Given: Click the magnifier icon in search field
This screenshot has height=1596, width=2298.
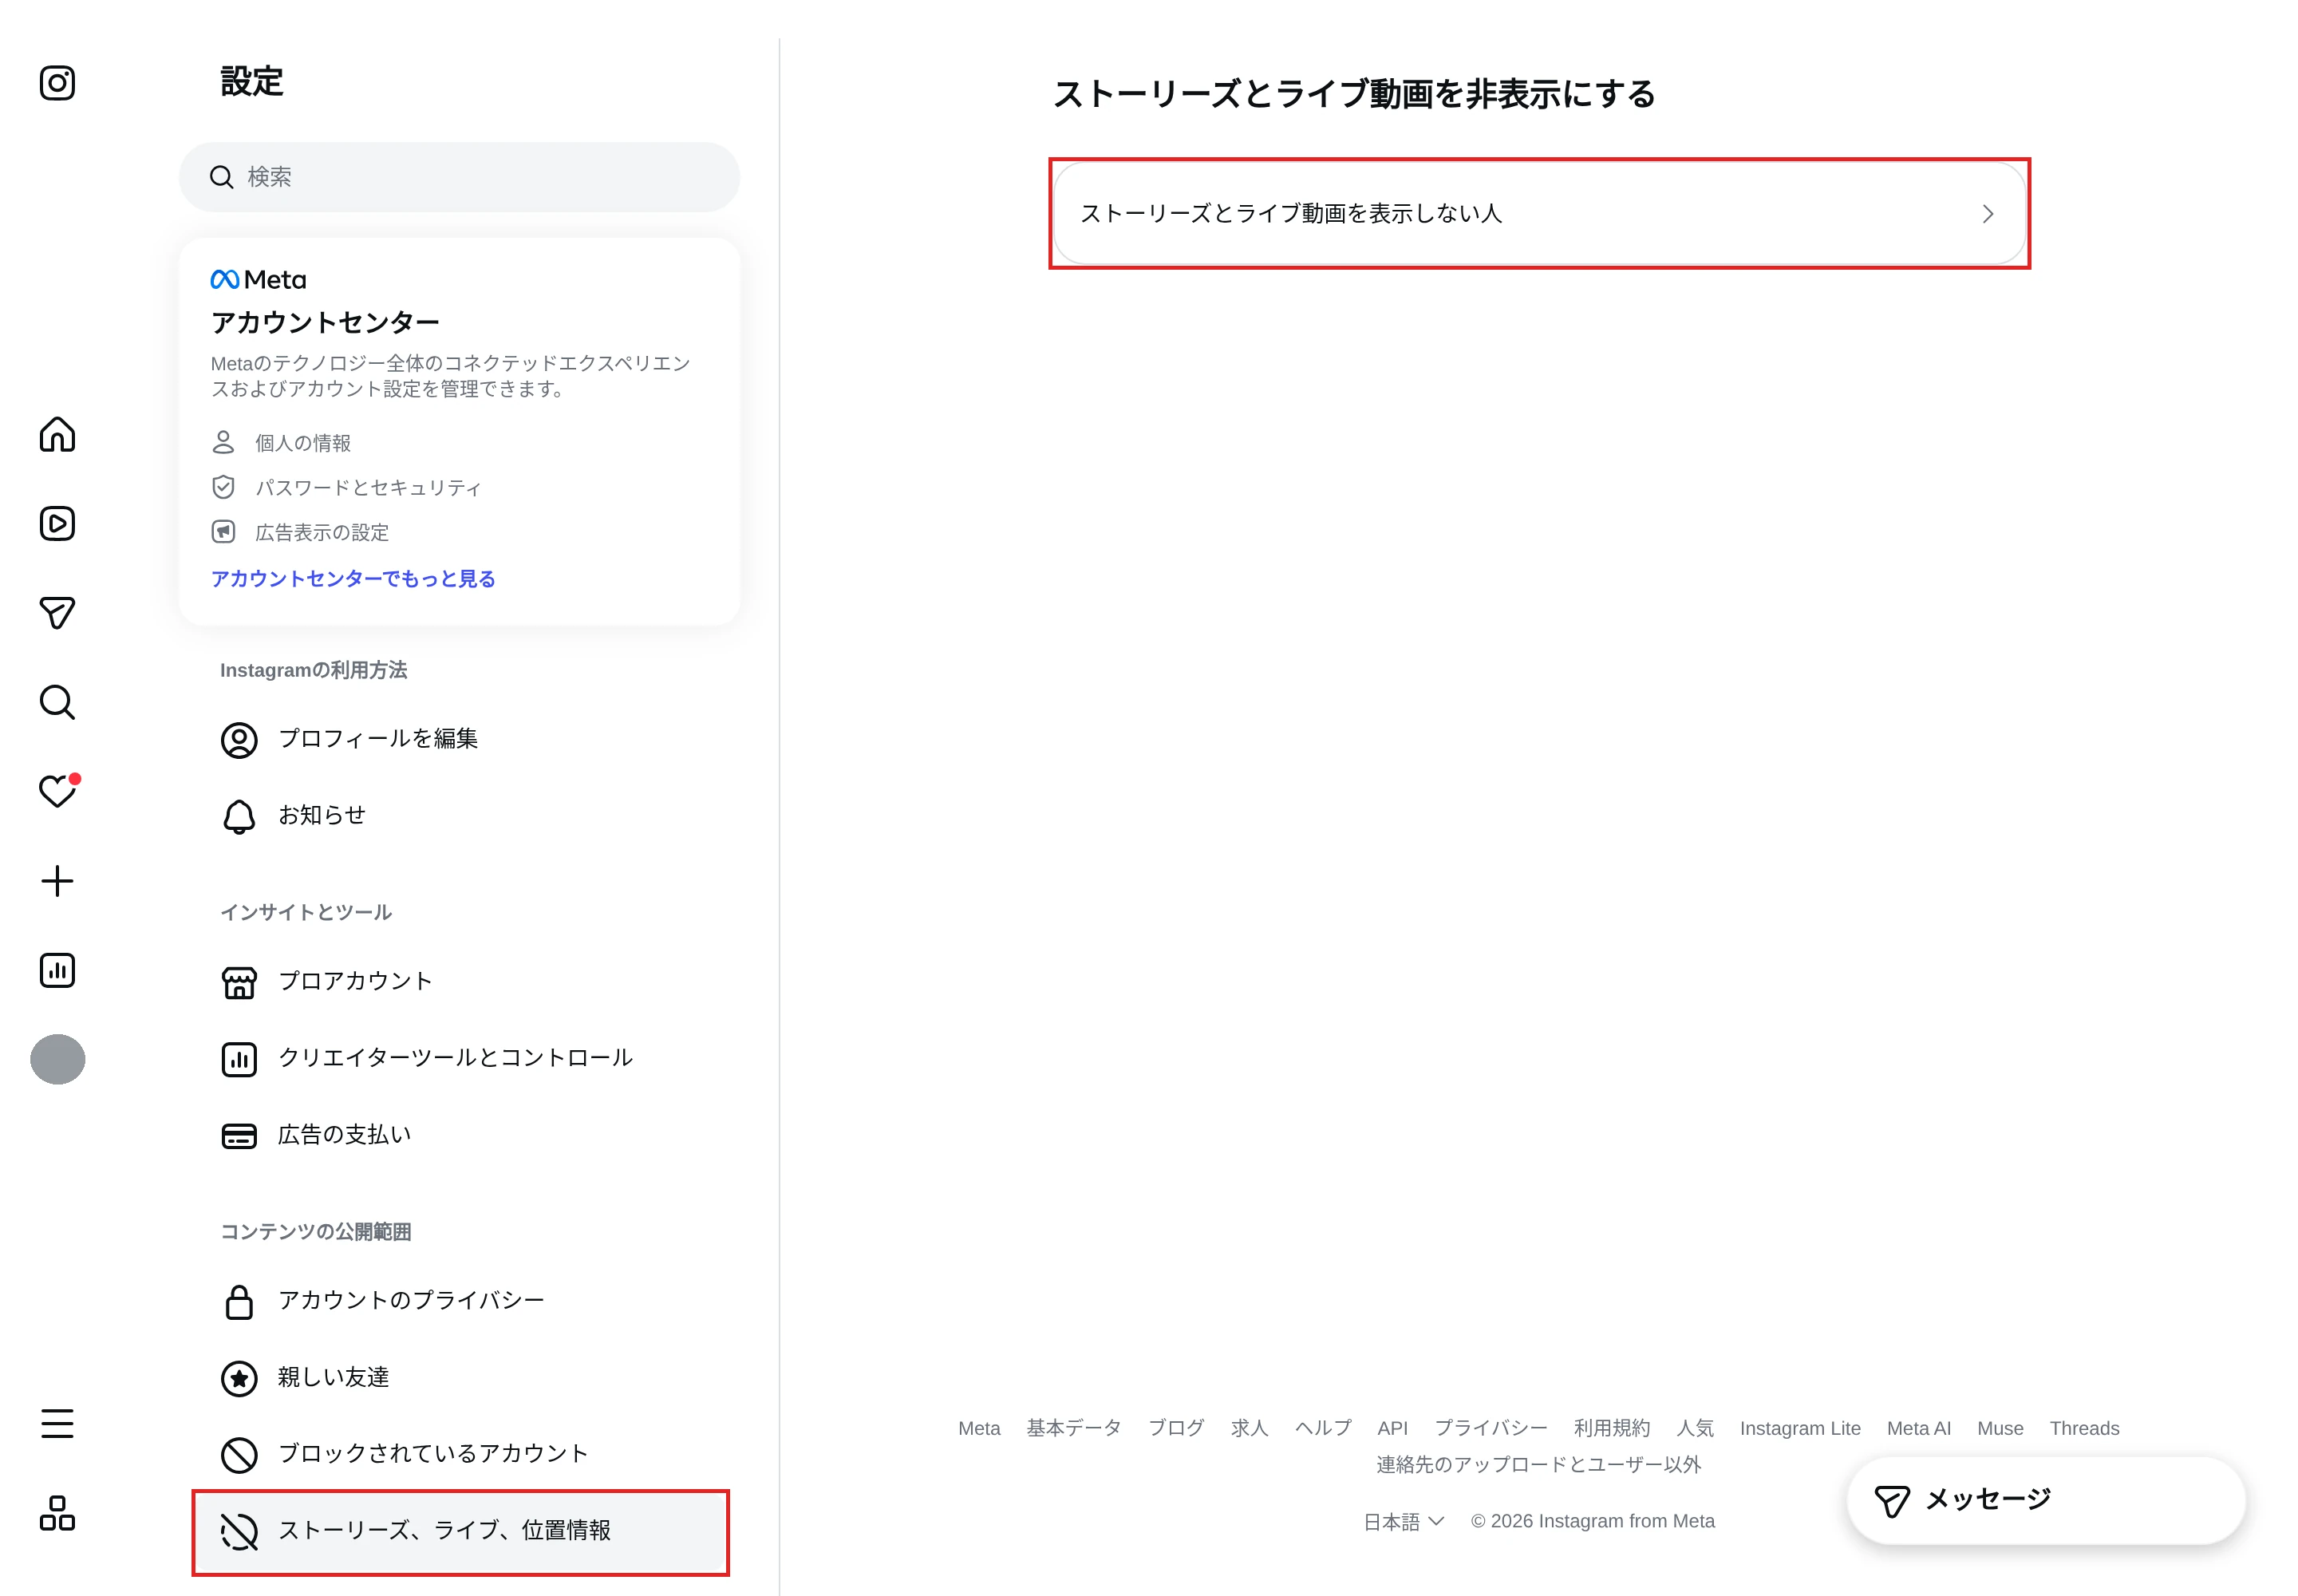Looking at the screenshot, I should tap(221, 177).
